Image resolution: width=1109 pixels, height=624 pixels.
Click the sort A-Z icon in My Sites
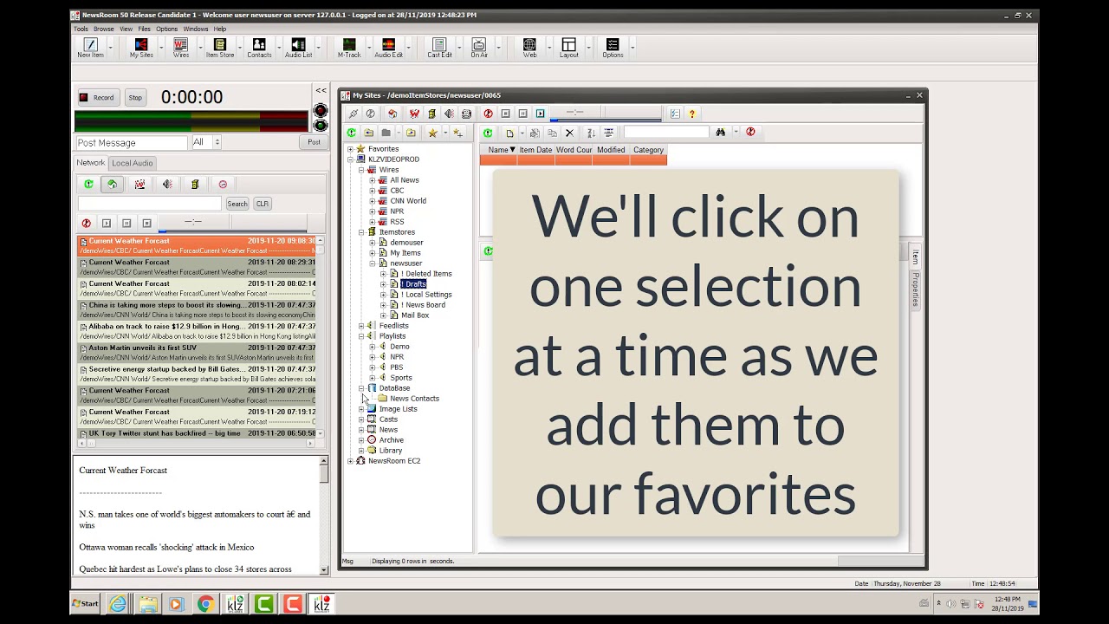point(591,133)
